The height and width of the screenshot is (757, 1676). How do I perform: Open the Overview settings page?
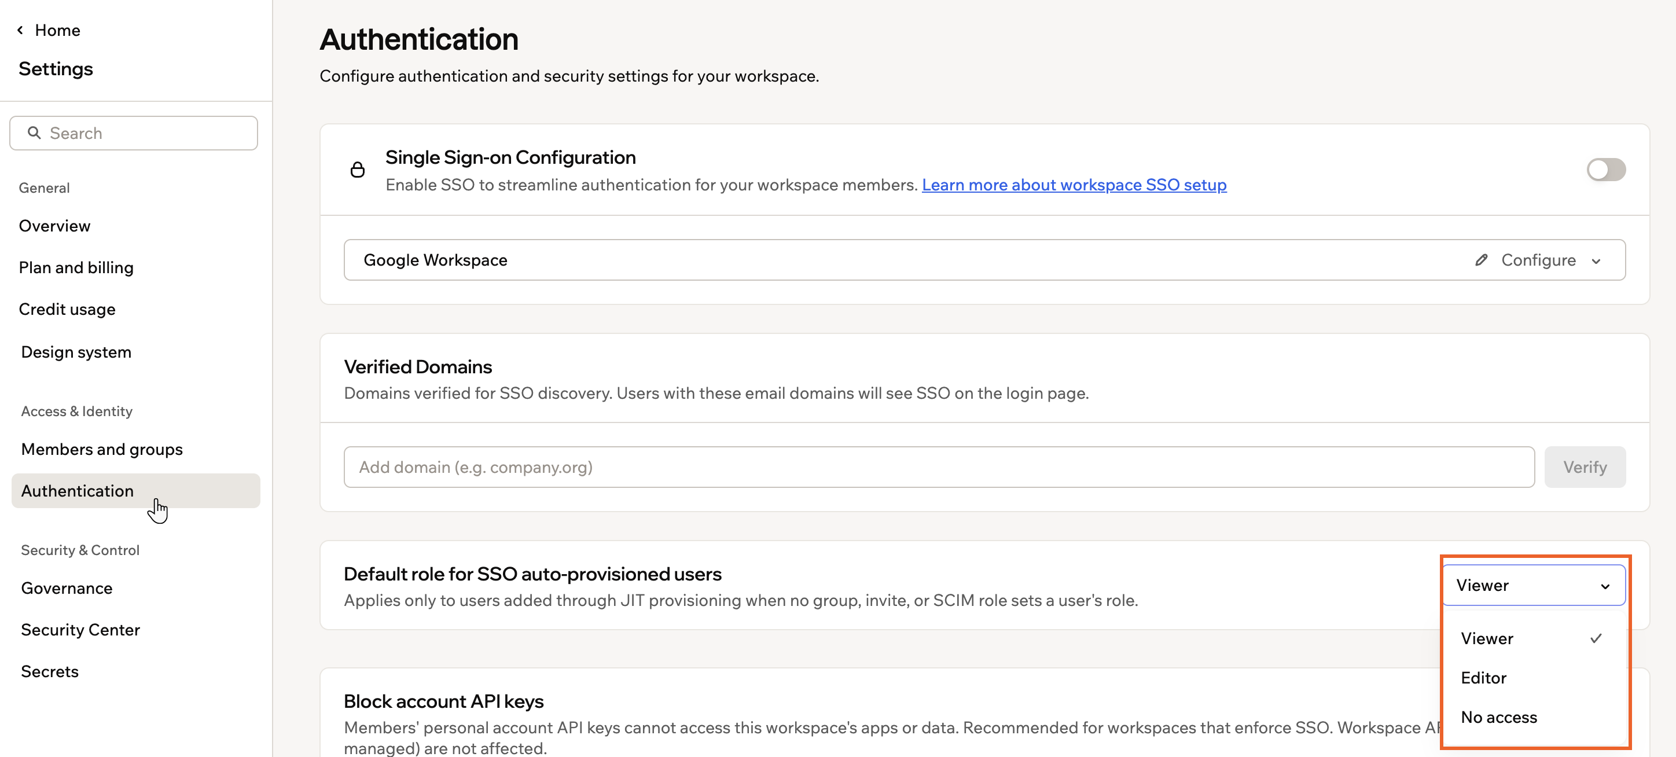[54, 226]
